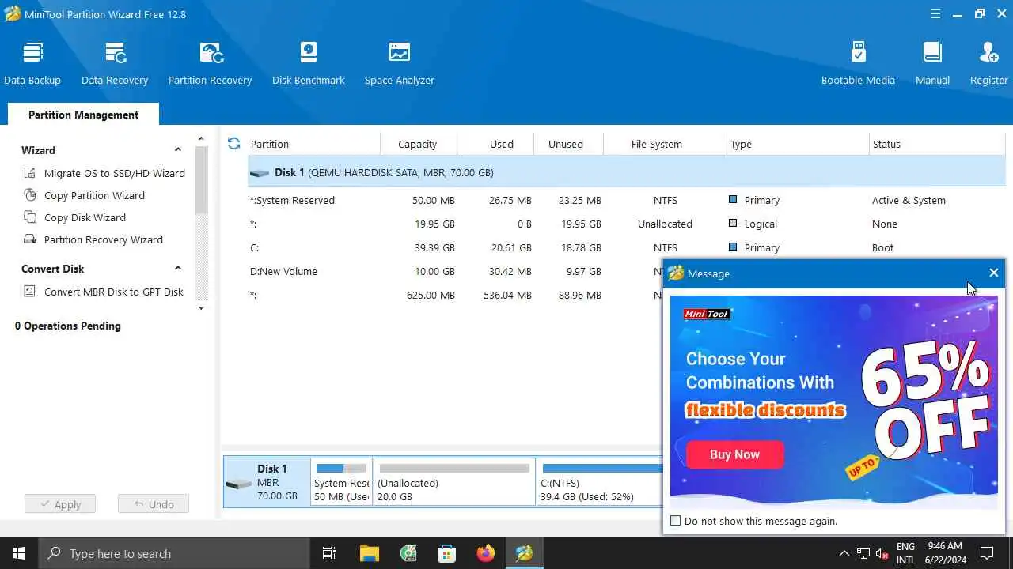Select the C: partition row
The image size is (1013, 569).
[x=627, y=247]
